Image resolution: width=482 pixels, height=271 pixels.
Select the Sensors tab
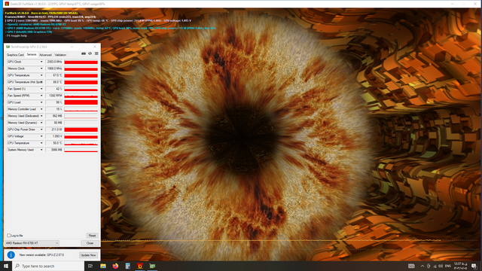point(32,54)
